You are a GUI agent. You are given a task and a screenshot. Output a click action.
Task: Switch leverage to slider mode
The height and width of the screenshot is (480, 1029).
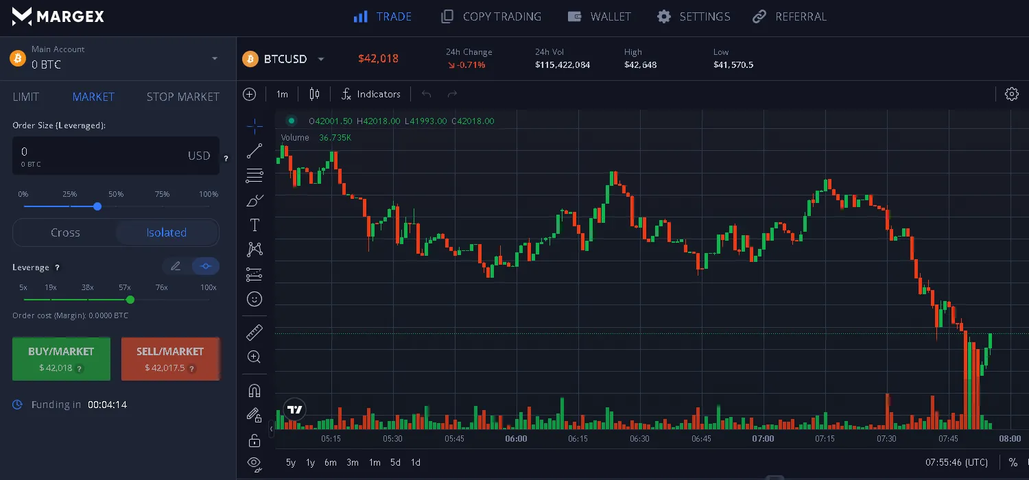pyautogui.click(x=205, y=266)
